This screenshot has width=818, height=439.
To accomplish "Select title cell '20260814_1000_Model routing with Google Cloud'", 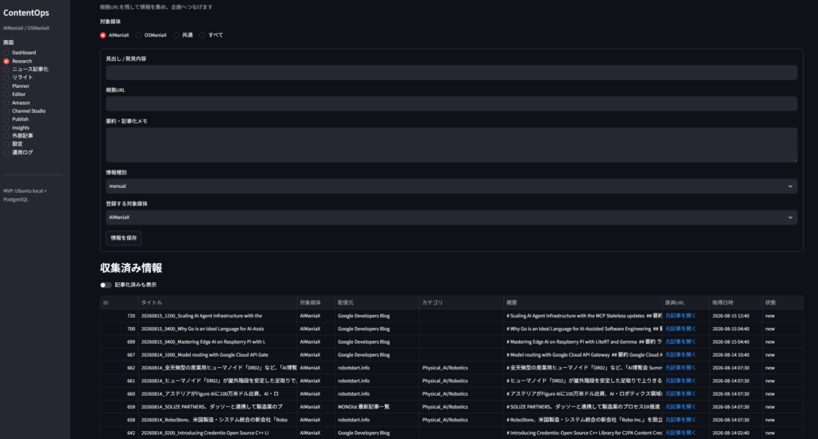I will 217,355.
